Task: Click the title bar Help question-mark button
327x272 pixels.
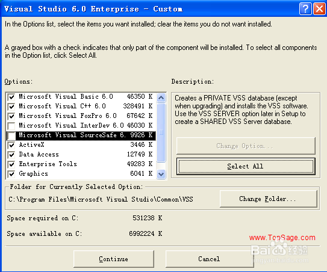Action: point(305,9)
